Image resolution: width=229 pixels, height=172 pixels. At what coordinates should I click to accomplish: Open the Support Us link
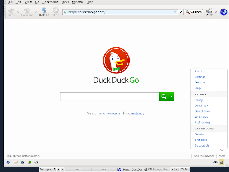click(x=202, y=145)
